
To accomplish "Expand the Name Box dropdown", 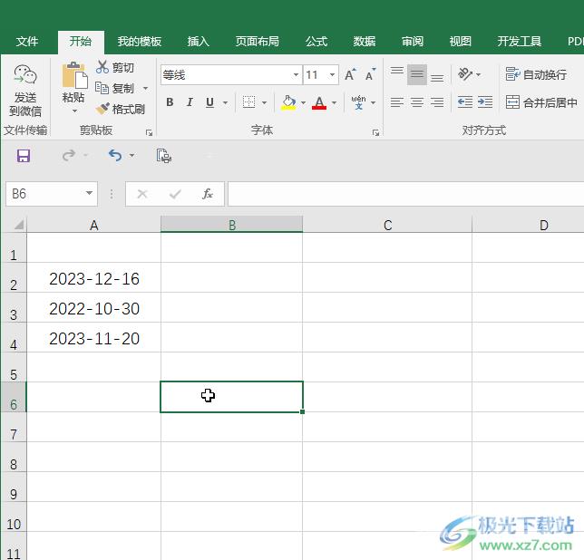I will coord(89,193).
